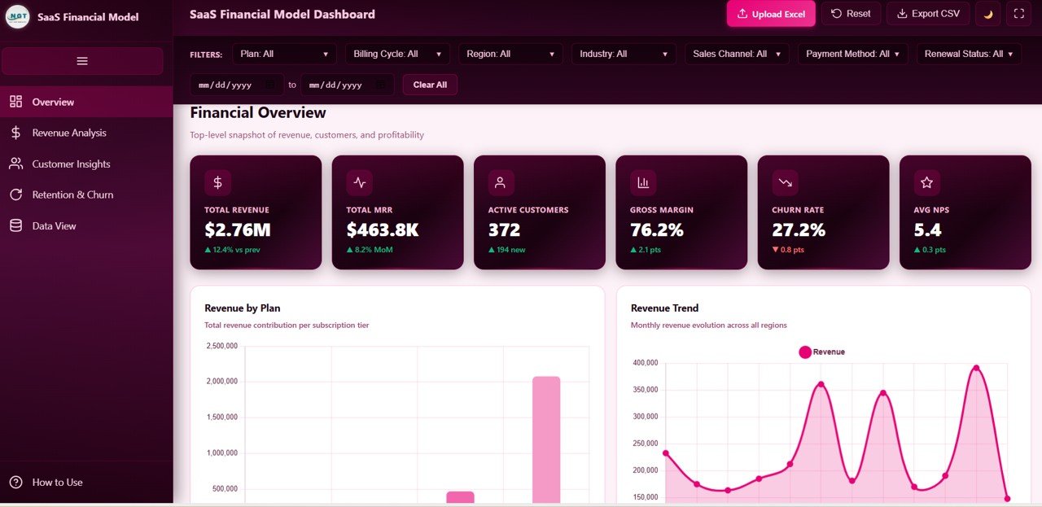Click the star icon on Avg NPS card
The width and height of the screenshot is (1042, 507).
(926, 182)
